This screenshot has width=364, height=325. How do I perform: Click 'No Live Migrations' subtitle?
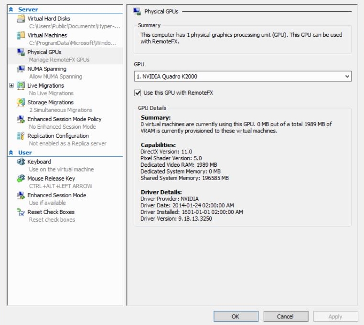click(x=51, y=93)
